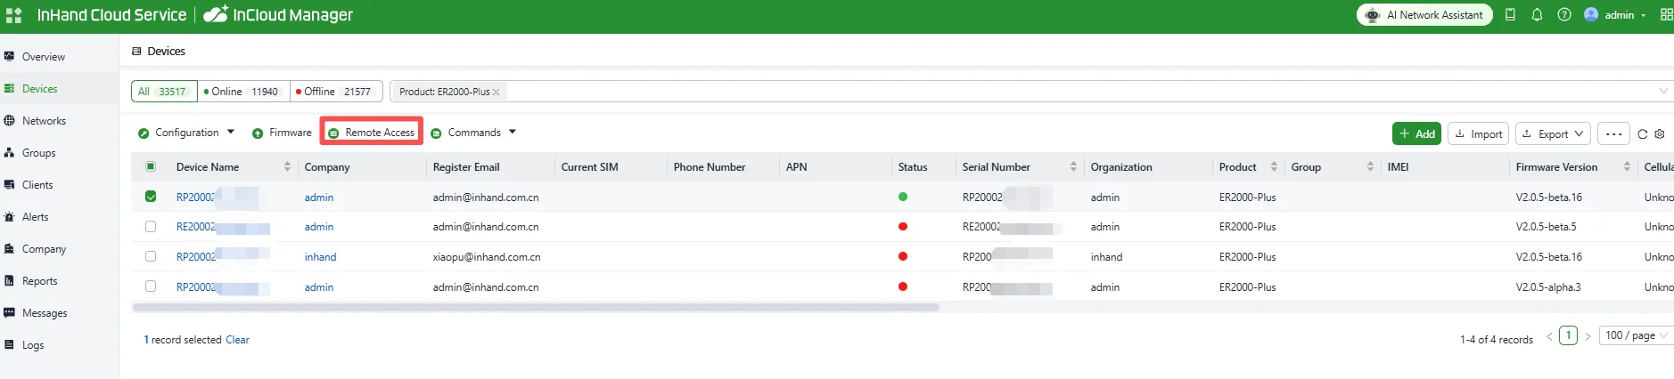Open the app grid launcher icon

pos(13,15)
